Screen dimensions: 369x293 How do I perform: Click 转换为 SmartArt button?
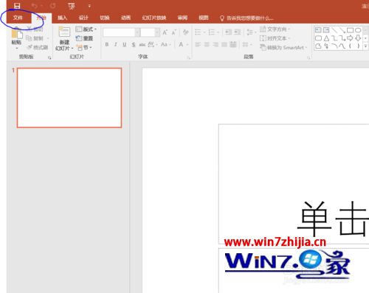(x=283, y=47)
